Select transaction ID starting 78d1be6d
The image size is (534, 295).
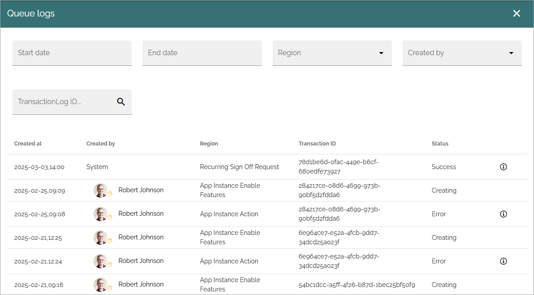tap(338, 167)
